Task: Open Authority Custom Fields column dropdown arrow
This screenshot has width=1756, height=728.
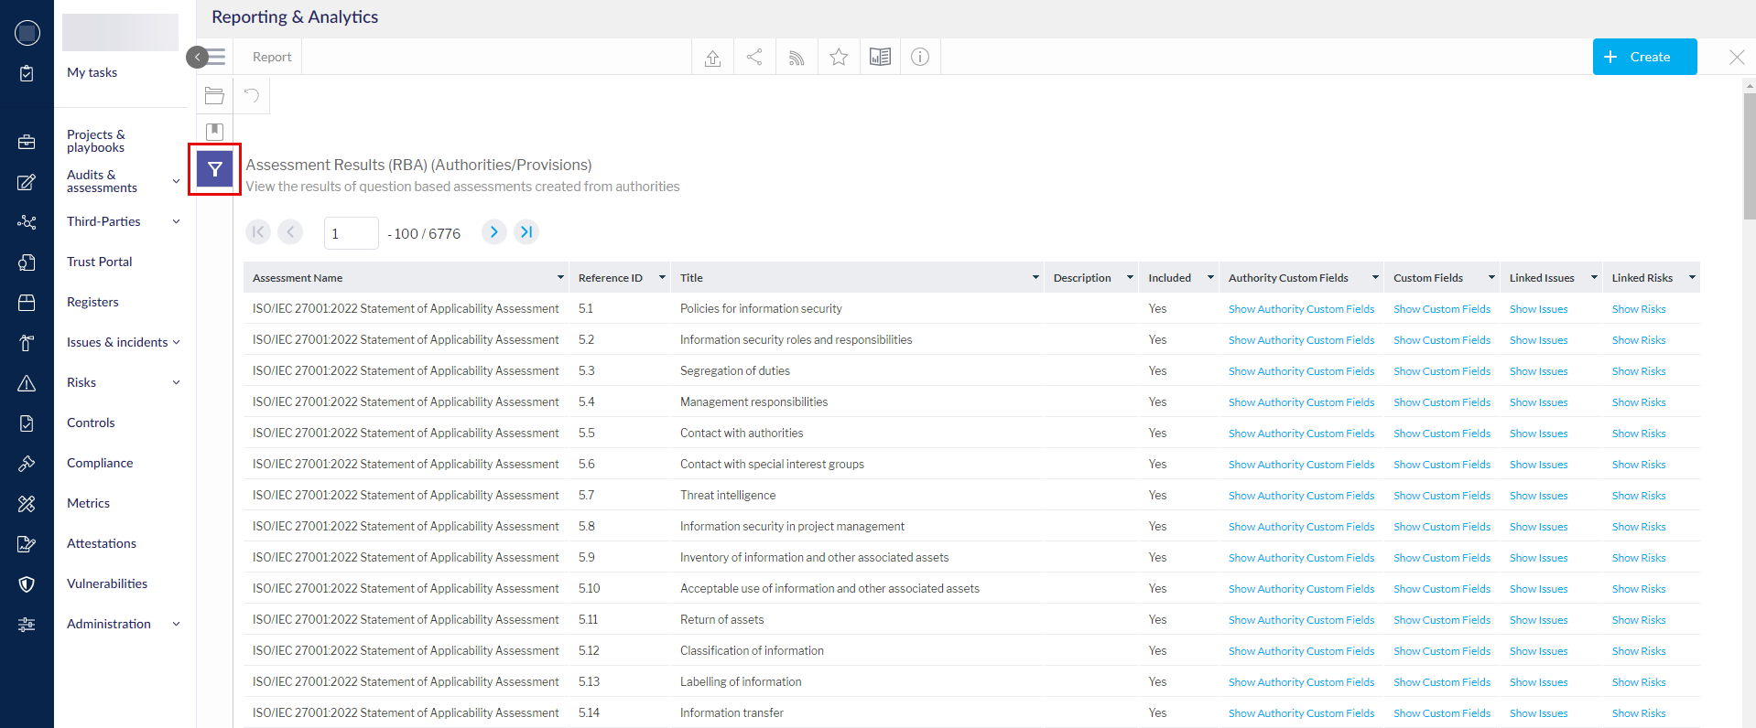Action: click(x=1375, y=278)
